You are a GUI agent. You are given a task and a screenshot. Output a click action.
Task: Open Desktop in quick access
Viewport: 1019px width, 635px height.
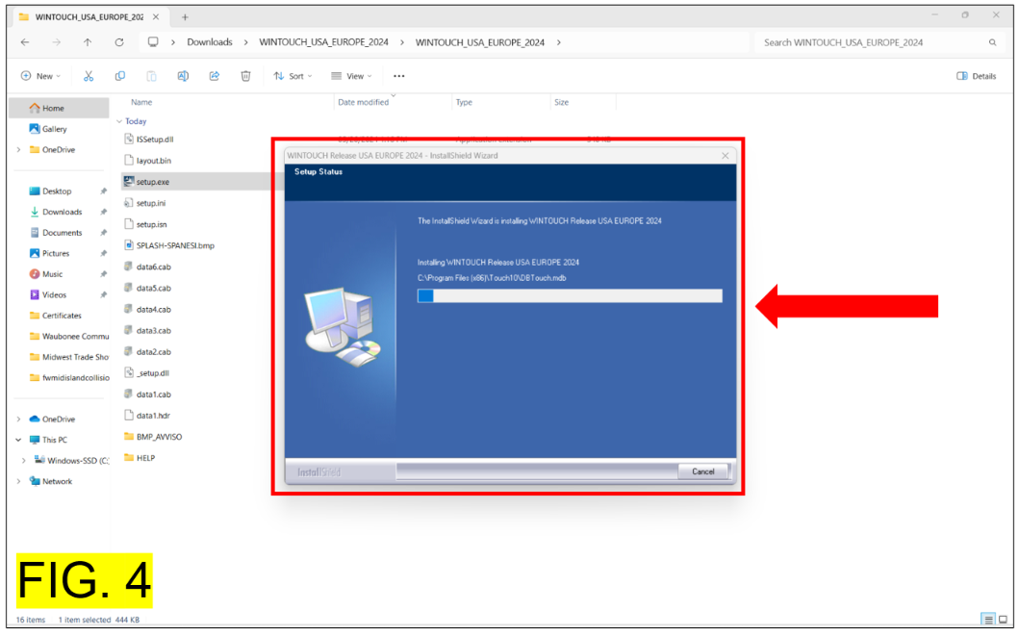point(57,191)
